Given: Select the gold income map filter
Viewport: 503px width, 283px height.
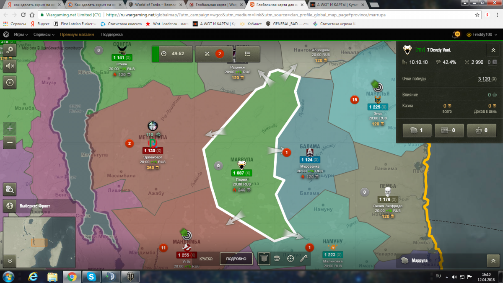Looking at the screenshot, I should (277, 259).
